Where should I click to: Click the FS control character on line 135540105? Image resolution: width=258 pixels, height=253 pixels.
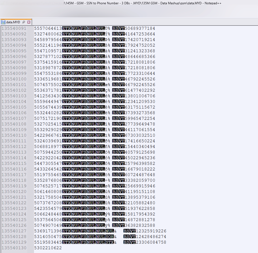[x=83, y=107]
